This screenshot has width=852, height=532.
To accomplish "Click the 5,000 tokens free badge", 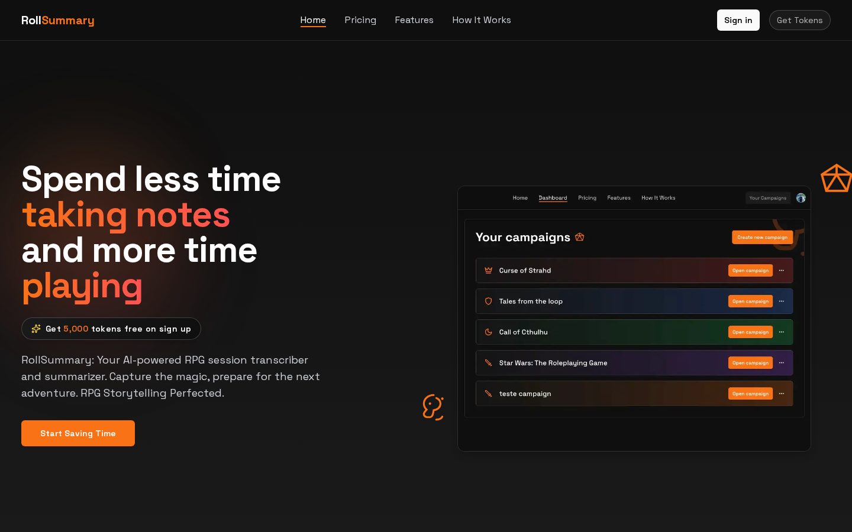I will point(111,329).
